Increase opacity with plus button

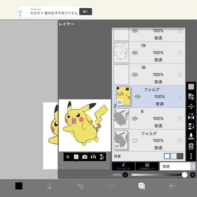point(193,175)
